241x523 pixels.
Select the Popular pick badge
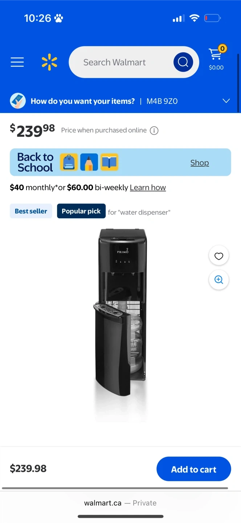(x=81, y=211)
